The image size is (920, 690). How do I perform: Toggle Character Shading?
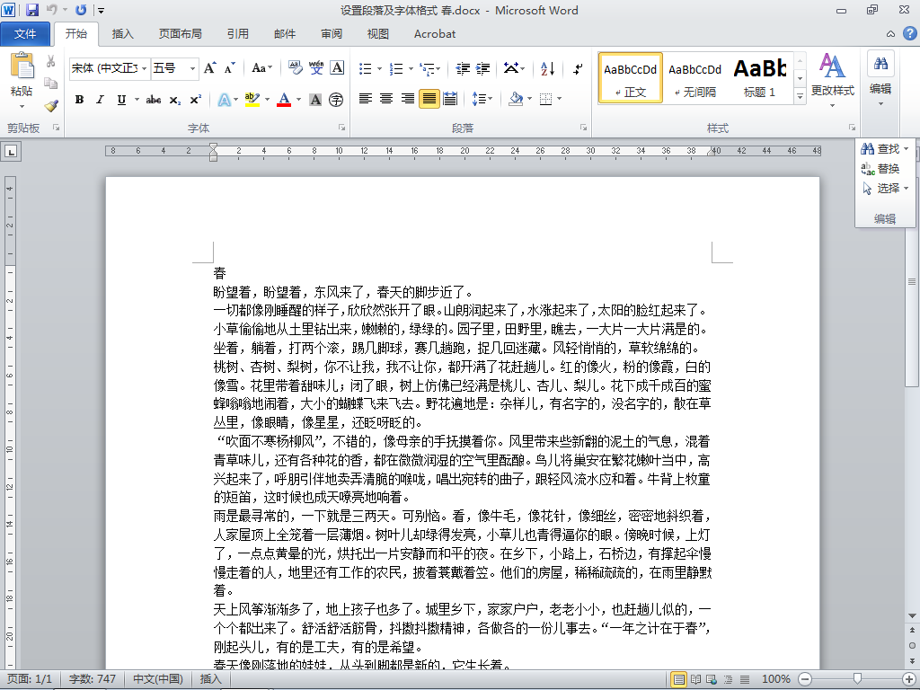pyautogui.click(x=315, y=100)
